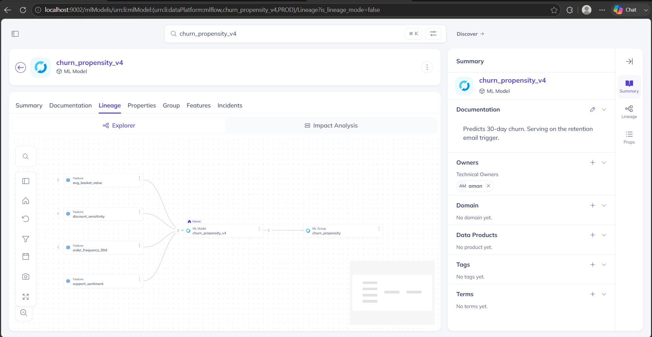Select the Explorer lineage view
Image resolution: width=652 pixels, height=337 pixels.
tap(119, 125)
